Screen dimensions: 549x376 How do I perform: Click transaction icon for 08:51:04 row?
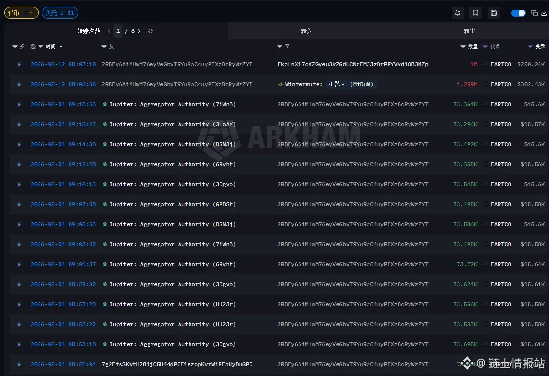(x=19, y=364)
